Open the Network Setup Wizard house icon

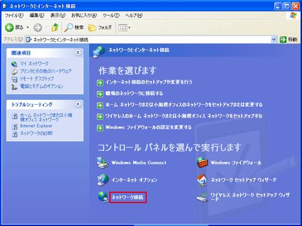(202, 180)
